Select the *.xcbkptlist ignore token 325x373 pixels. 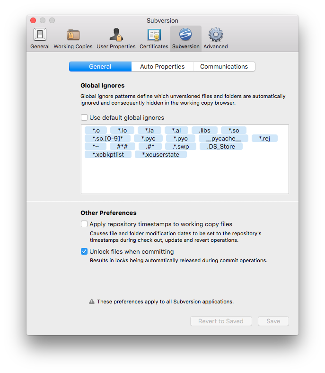(x=108, y=155)
